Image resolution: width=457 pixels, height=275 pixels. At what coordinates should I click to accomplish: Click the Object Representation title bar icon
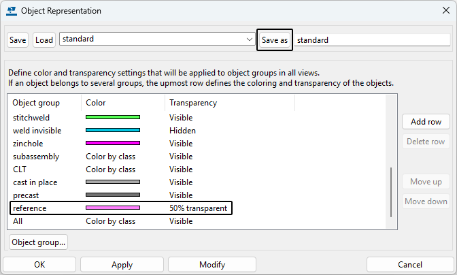12,11
